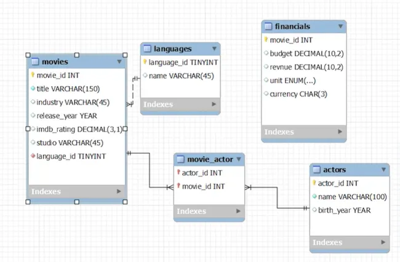Click relationship line from movies to movie_actor
Screen dimensions: 400x262
pos(150,170)
